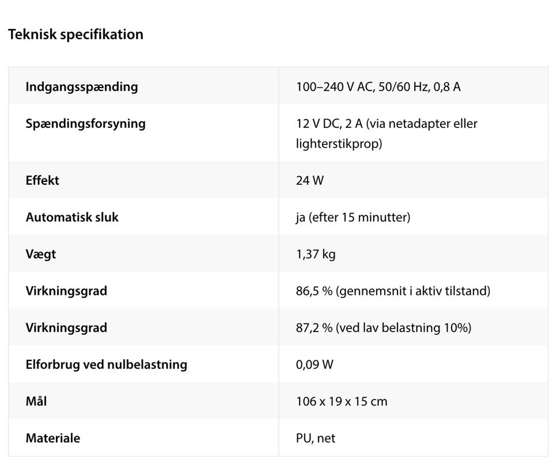Select the "0,09 W" value
Viewport: 553px width, 468px height.
click(x=315, y=364)
